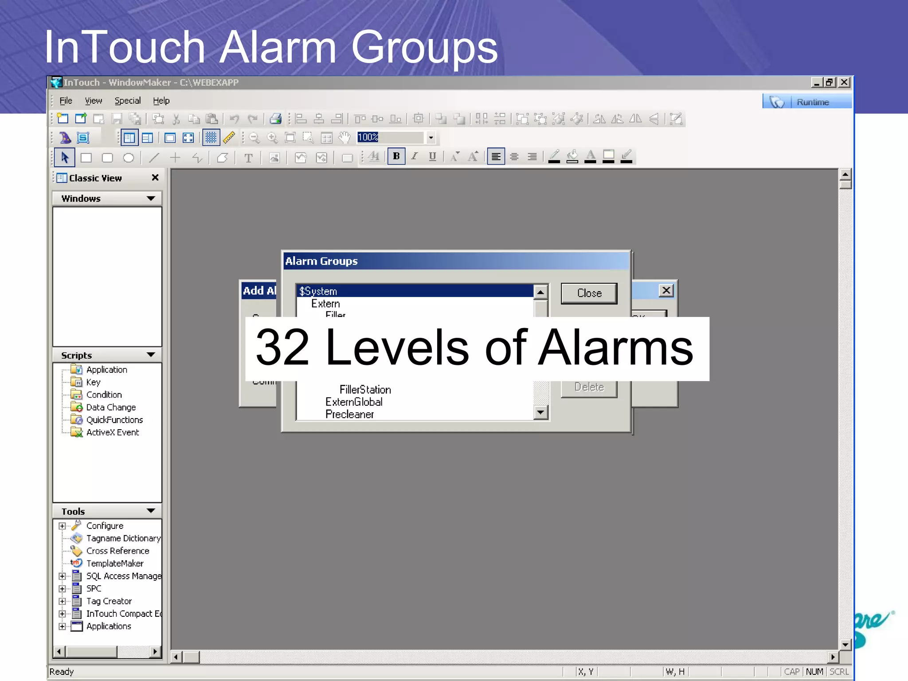Toggle right text justification
The image size is (908, 681).
point(532,157)
